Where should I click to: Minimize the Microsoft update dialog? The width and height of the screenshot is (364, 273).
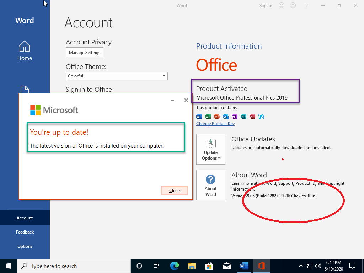(172, 100)
